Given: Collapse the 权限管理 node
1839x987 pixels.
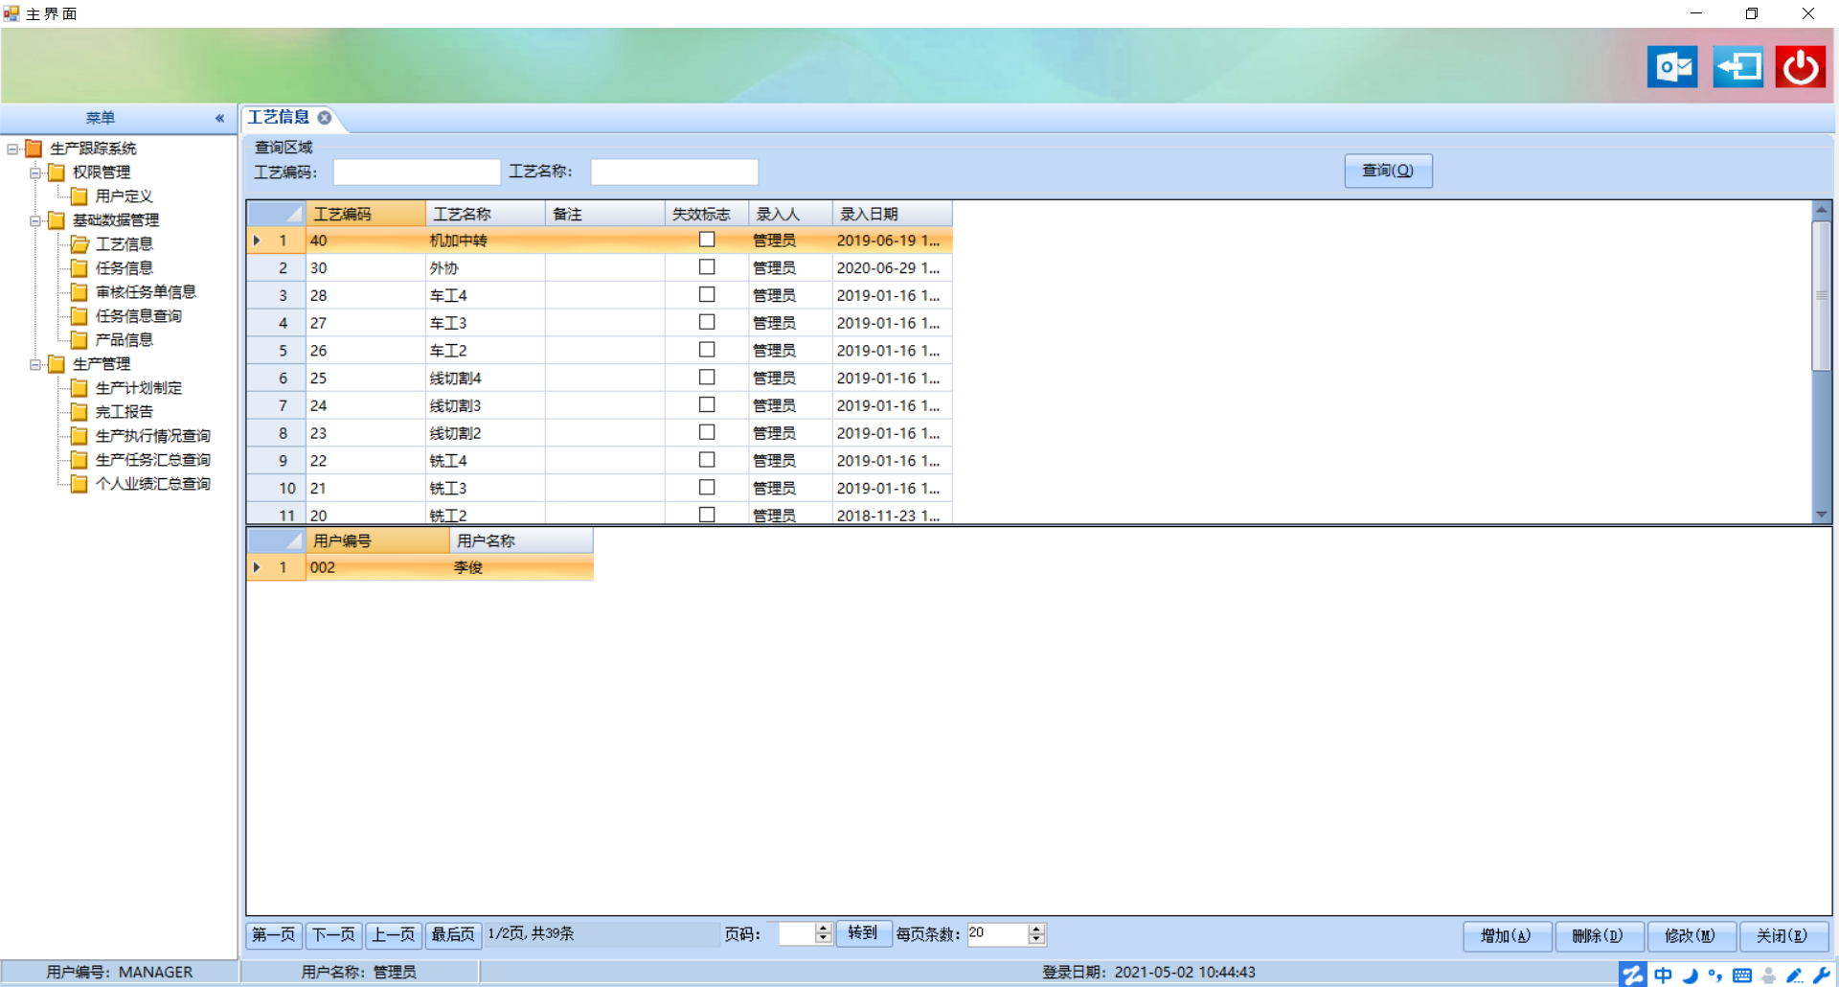Looking at the screenshot, I should (35, 172).
